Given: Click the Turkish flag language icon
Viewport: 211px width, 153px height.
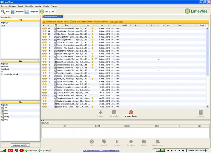Looking at the screenshot, I should 11,150.
